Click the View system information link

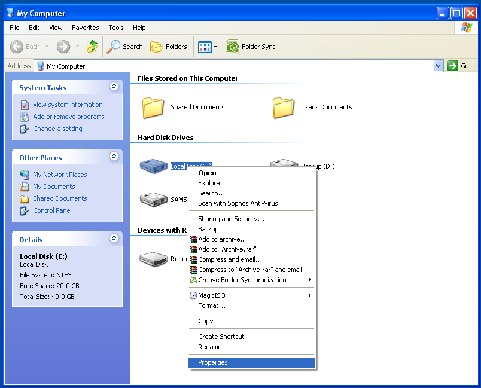68,105
